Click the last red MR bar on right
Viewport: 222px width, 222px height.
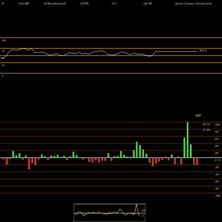197,161
